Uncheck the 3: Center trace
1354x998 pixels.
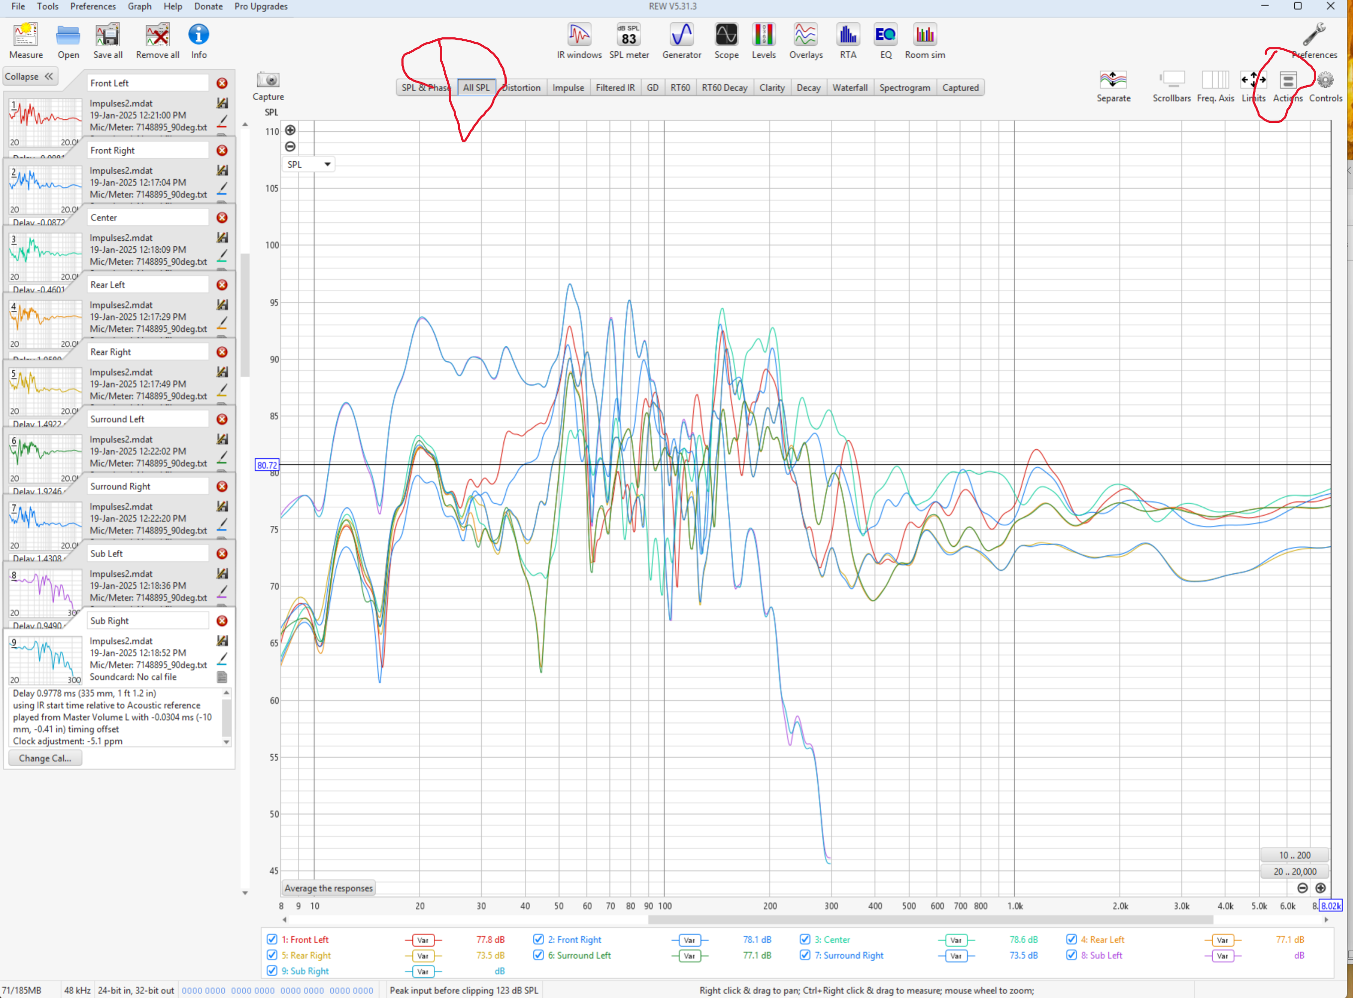coord(805,939)
